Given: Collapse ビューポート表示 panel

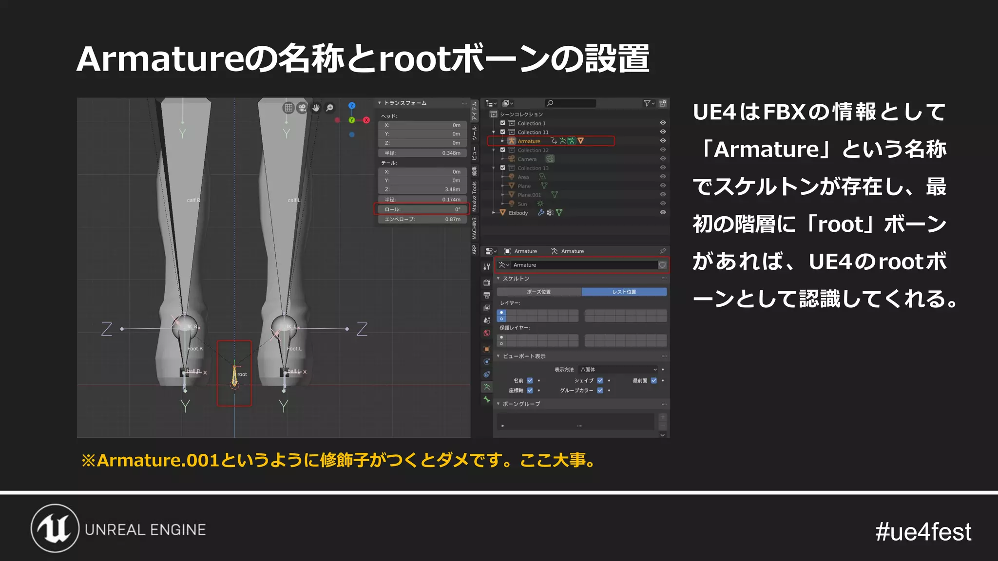Looking at the screenshot, I should point(499,356).
